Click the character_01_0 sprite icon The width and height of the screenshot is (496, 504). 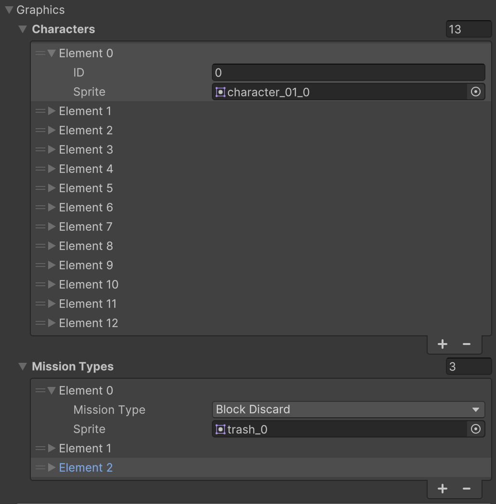click(x=221, y=92)
